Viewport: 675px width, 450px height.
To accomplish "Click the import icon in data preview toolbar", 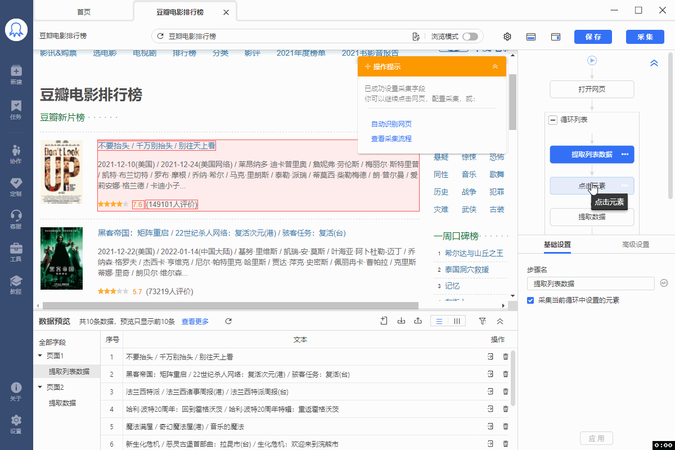I will click(401, 321).
